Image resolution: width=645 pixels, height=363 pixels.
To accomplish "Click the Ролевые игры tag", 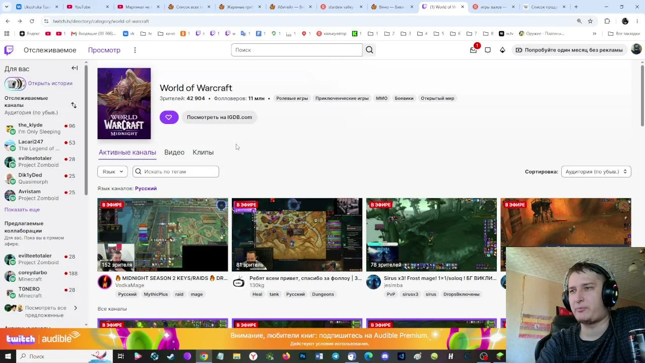I will click(x=292, y=98).
